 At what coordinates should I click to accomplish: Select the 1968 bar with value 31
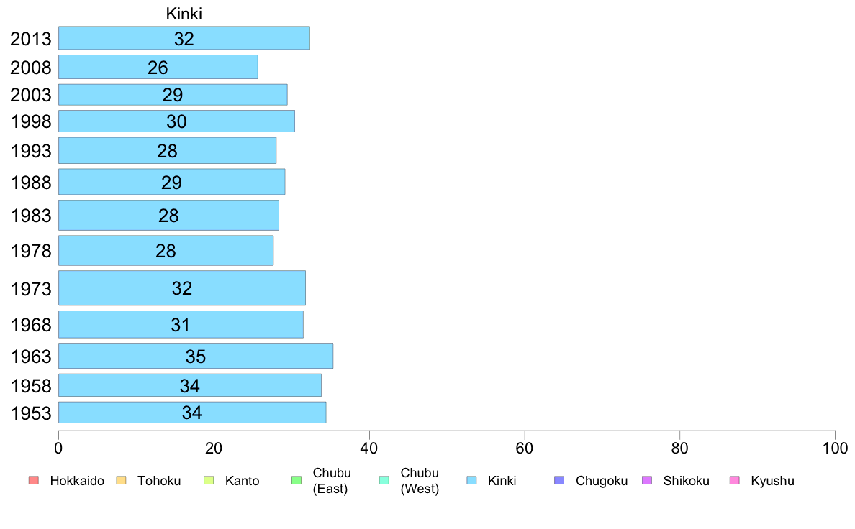click(x=181, y=325)
